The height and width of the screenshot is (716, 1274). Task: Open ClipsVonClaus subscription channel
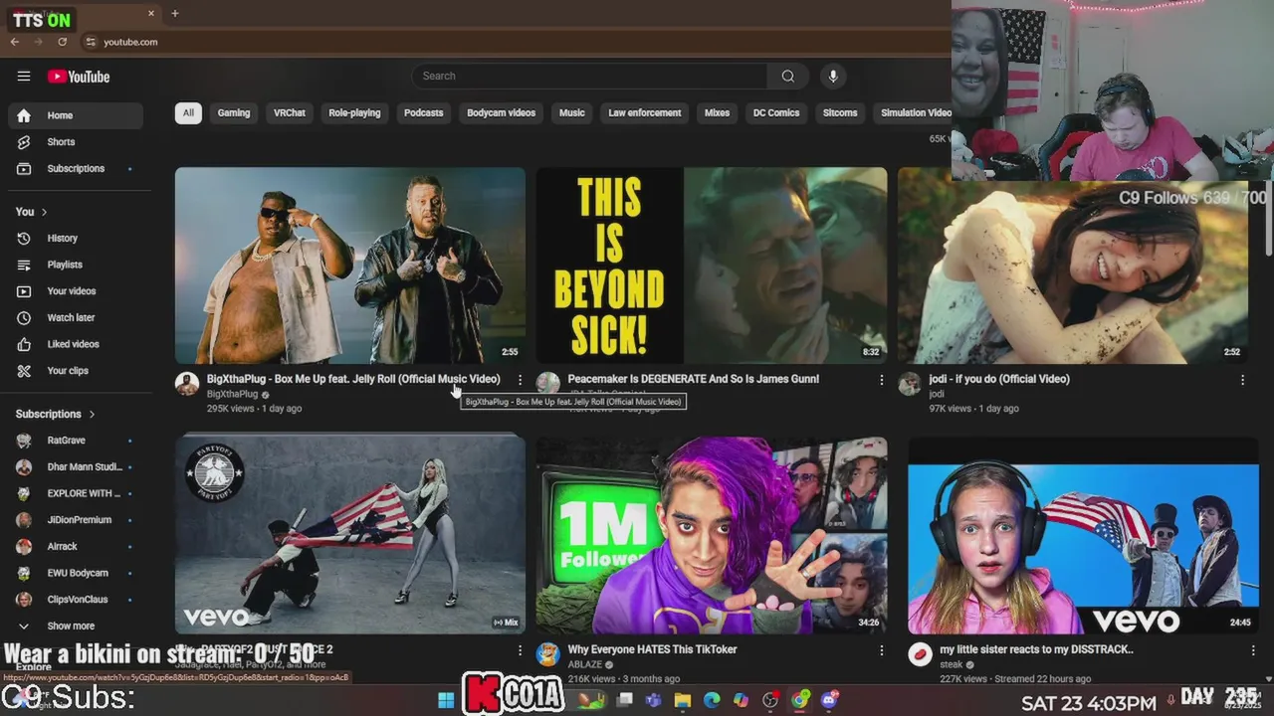(x=76, y=600)
